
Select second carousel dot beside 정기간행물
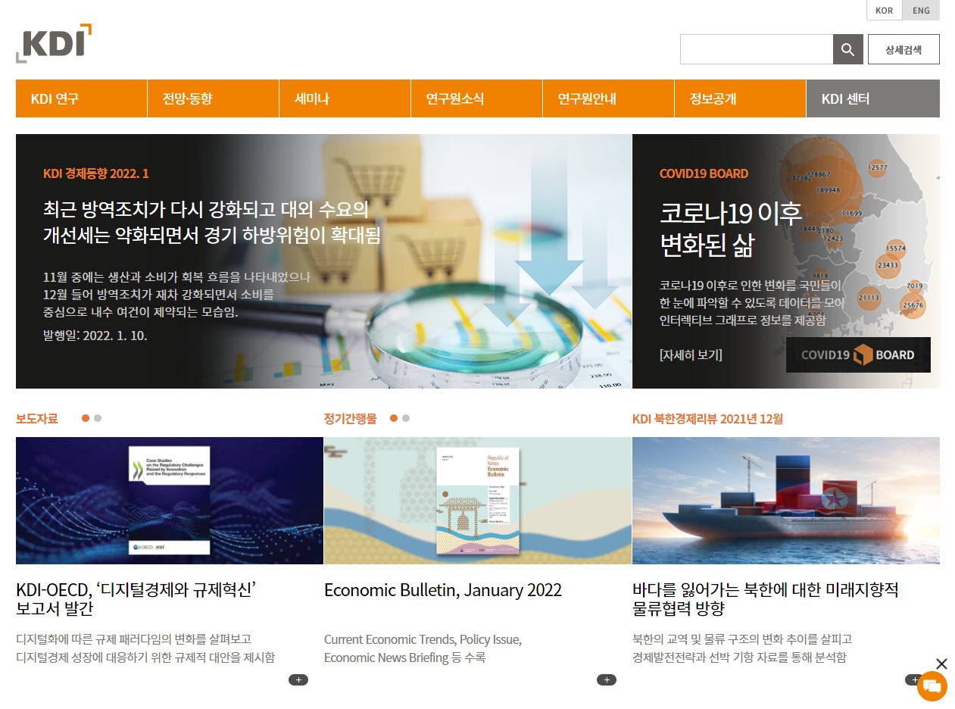(406, 418)
